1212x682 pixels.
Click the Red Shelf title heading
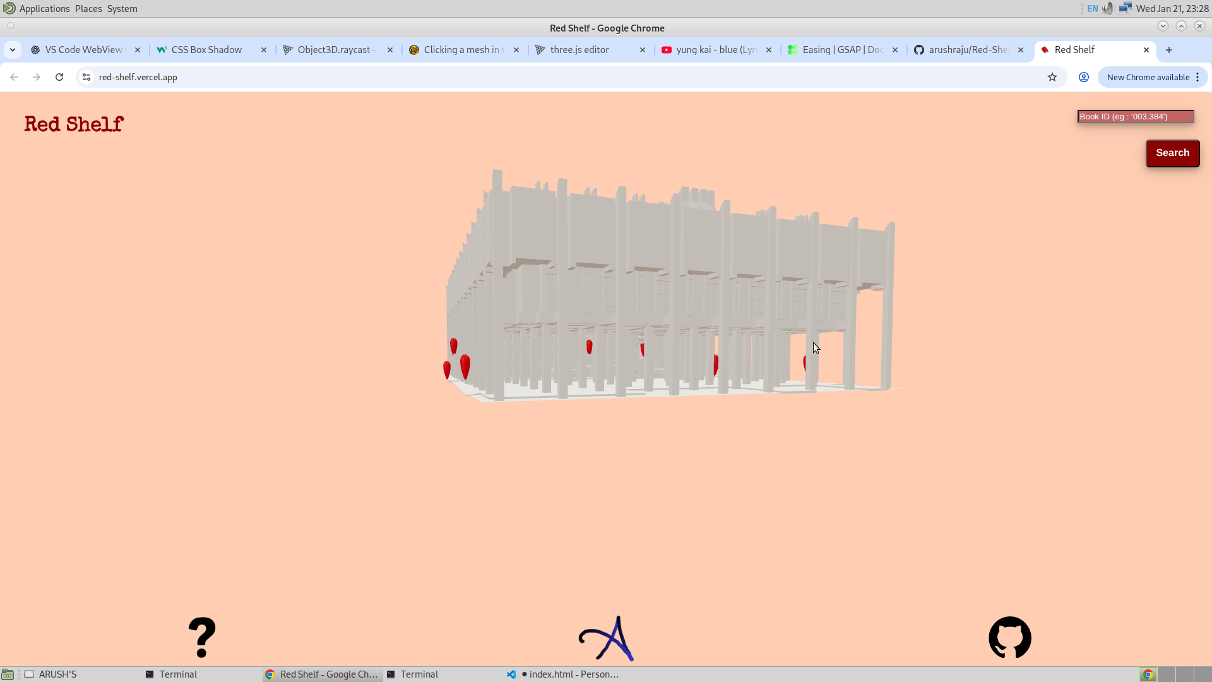point(74,124)
